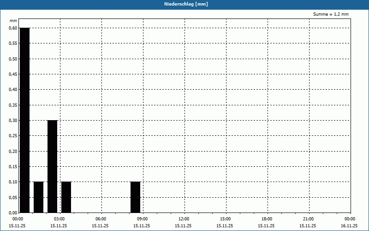Click the mm unit label above the y-axis
Screen dimensions: 369x231
pyautogui.click(x=13, y=21)
